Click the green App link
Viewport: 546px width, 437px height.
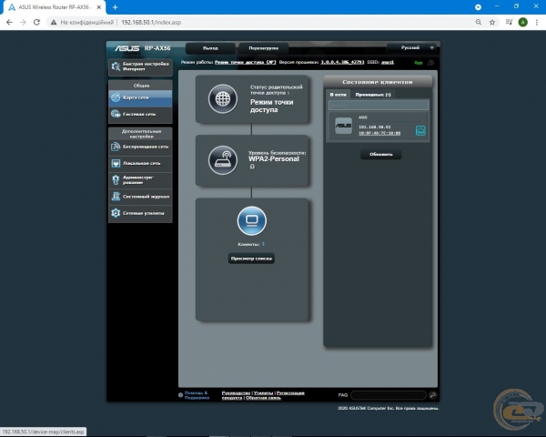[x=419, y=63]
